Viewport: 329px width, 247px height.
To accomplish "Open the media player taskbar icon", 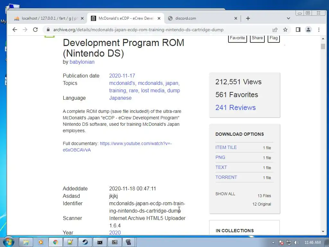I will (40, 242).
